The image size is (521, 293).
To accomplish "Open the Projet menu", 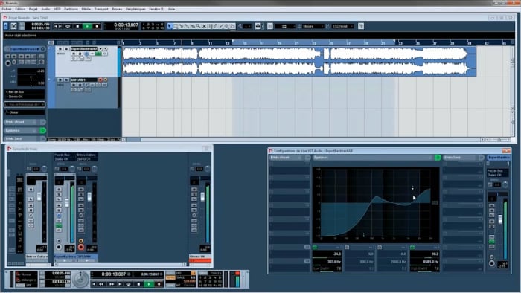I will tap(33, 9).
